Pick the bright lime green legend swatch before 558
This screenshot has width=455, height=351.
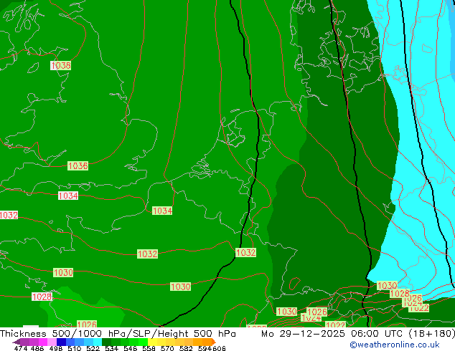point(144,342)
